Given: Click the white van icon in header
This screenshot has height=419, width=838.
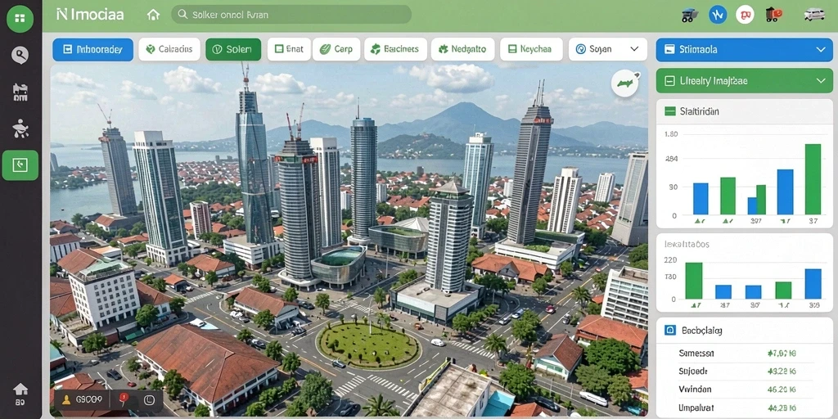Looking at the screenshot, I should tap(814, 15).
